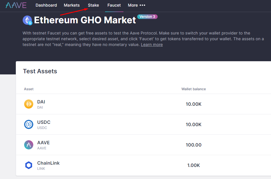The width and height of the screenshot is (271, 179).
Task: Select the ChainLink asset name
Action: pyautogui.click(x=48, y=163)
